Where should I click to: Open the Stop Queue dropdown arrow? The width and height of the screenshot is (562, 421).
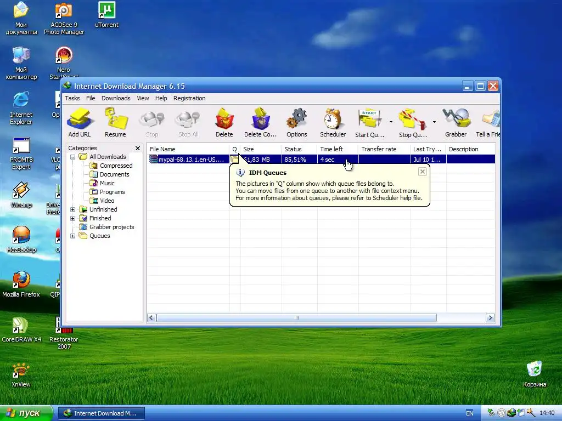click(x=435, y=122)
